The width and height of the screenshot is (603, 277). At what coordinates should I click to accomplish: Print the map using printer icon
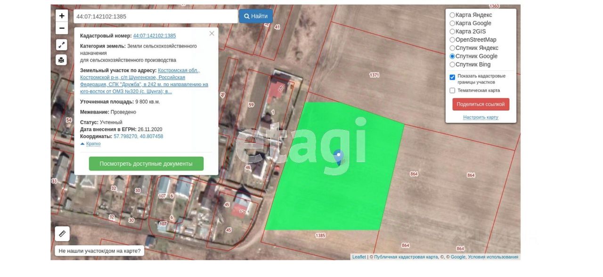click(62, 60)
